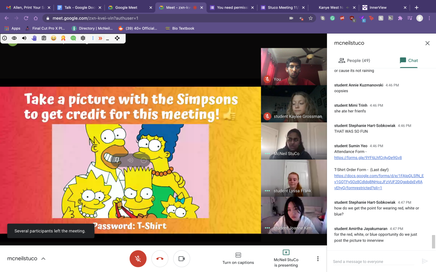Pin the presentation using the pin icon overlay
Image resolution: width=436 pixels, height=272 pixels.
click(x=117, y=160)
